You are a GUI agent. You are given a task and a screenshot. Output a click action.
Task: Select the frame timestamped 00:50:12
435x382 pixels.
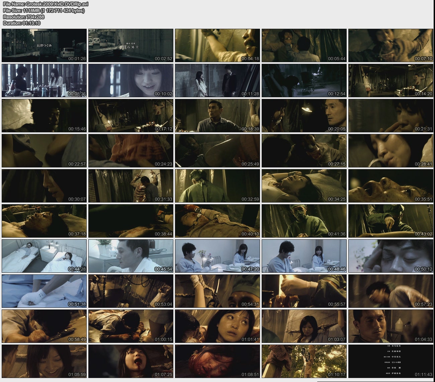(391, 256)
